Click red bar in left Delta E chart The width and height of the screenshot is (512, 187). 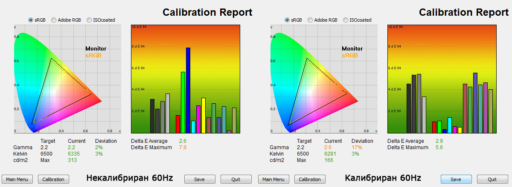click(x=178, y=124)
